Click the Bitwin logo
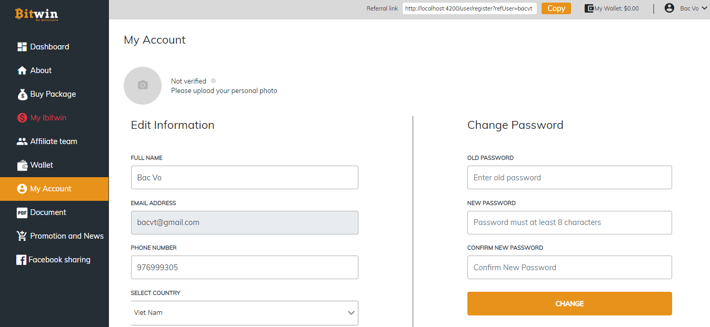The image size is (710, 327). coord(36,14)
